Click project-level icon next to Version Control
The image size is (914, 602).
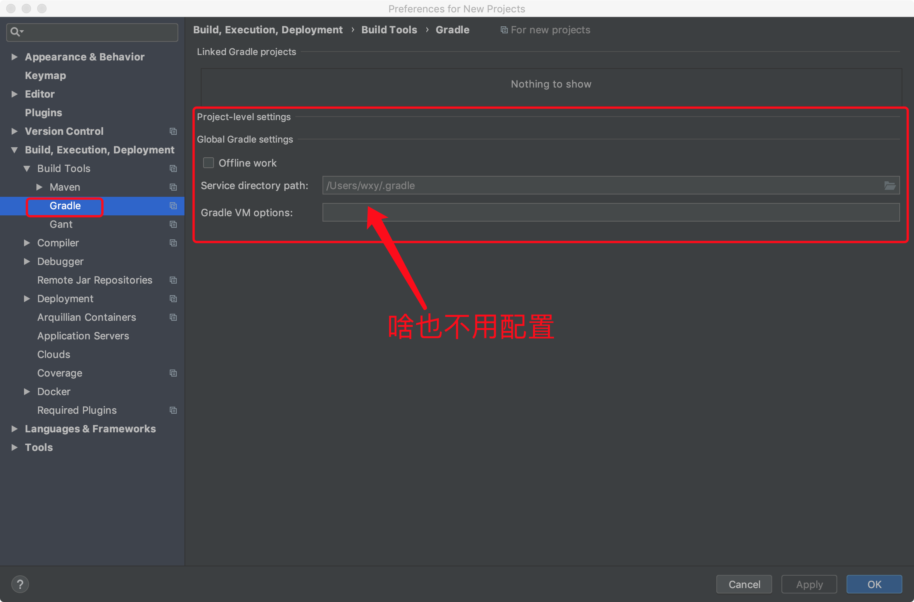coord(173,131)
